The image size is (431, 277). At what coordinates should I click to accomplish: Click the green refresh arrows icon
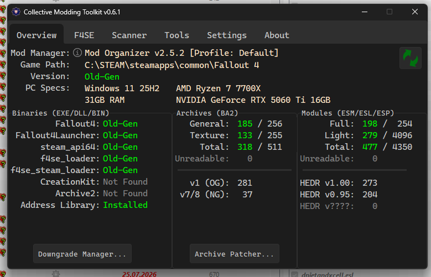(411, 58)
